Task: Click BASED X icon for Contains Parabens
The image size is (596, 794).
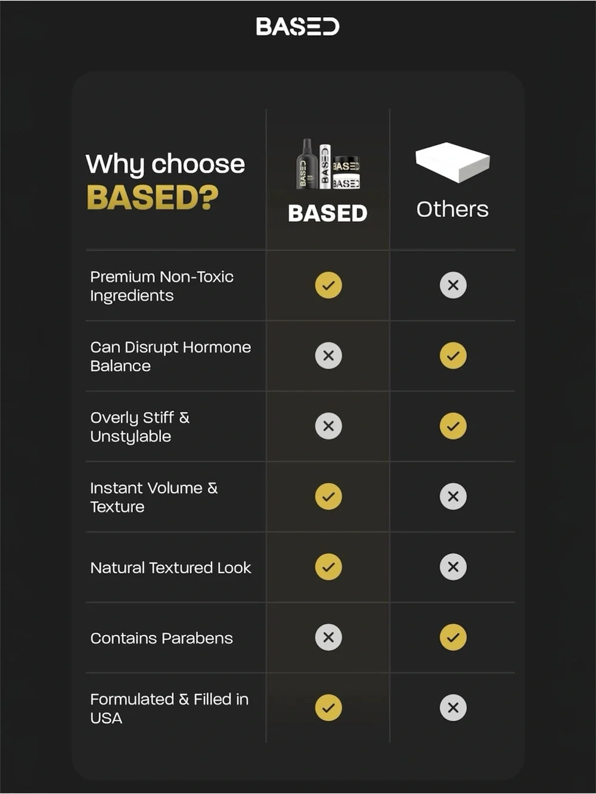Action: (328, 637)
